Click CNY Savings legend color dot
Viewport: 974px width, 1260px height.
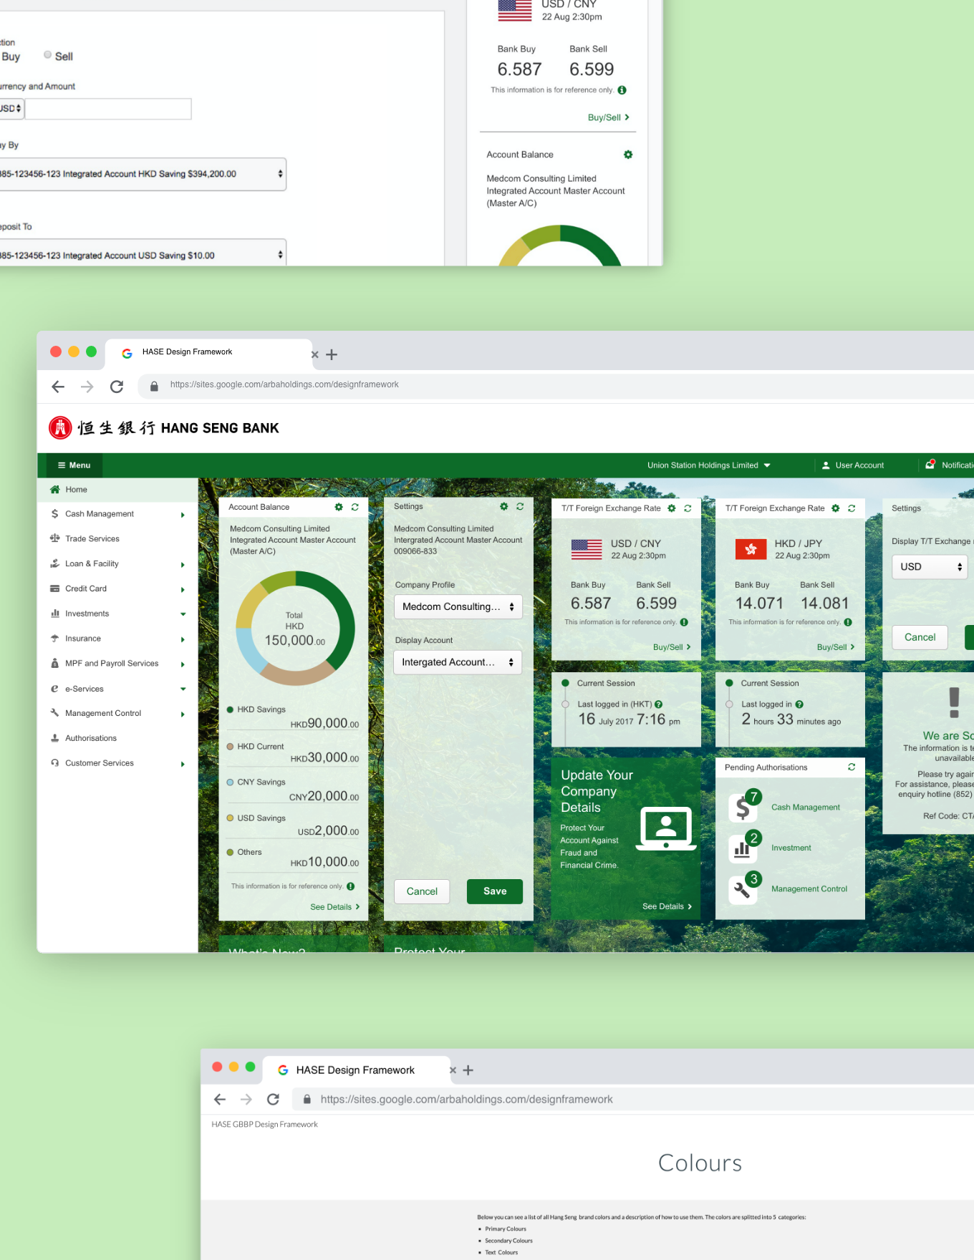230,782
